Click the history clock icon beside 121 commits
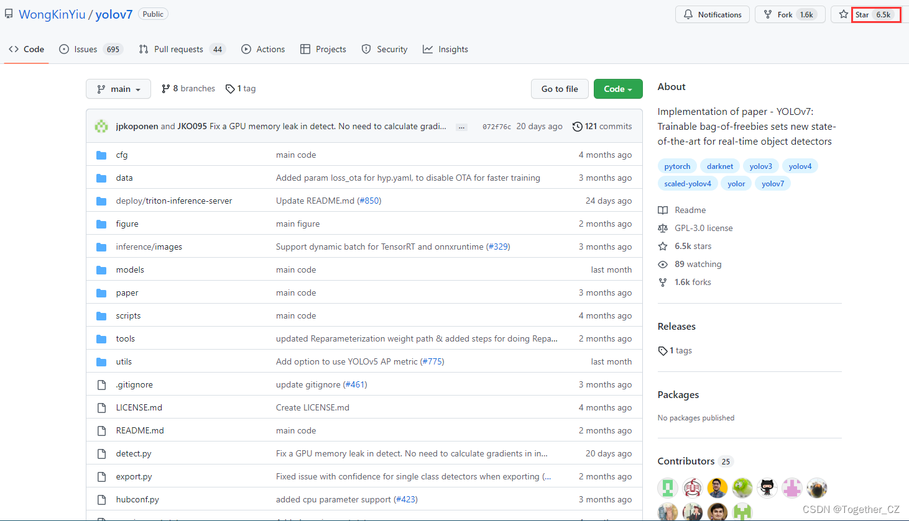909x521 pixels. tap(578, 126)
